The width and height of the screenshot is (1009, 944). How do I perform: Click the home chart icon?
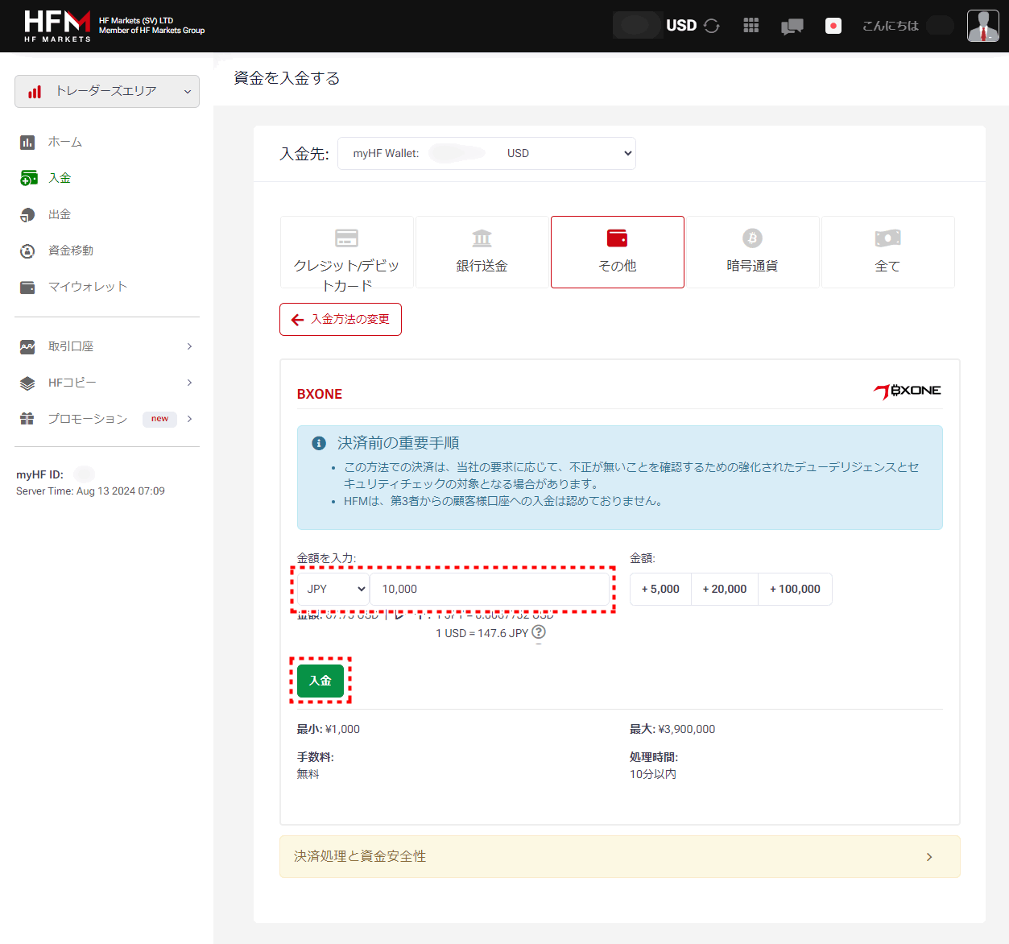click(x=27, y=143)
